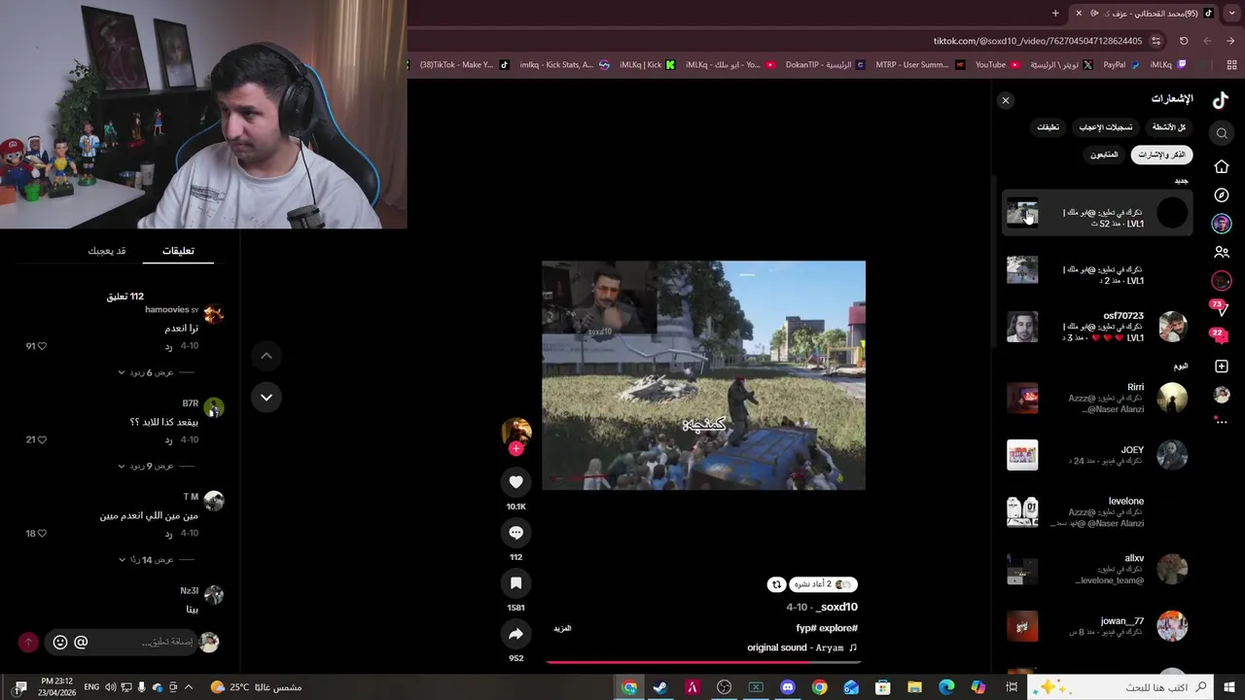Open new browser tab with plus
The height and width of the screenshot is (700, 1245).
click(x=1055, y=13)
